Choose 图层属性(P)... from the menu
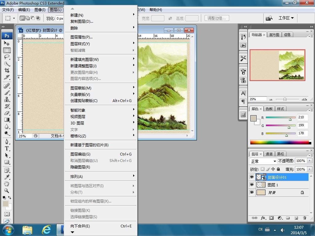Viewport: 315px width, 236px height. 81,37
